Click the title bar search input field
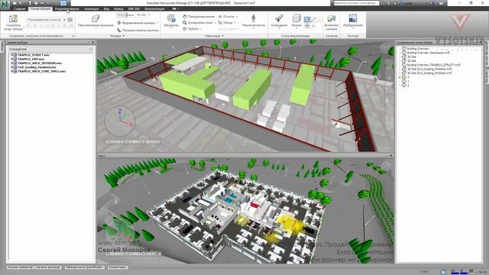Image resolution: width=489 pixels, height=275 pixels. 356,3
